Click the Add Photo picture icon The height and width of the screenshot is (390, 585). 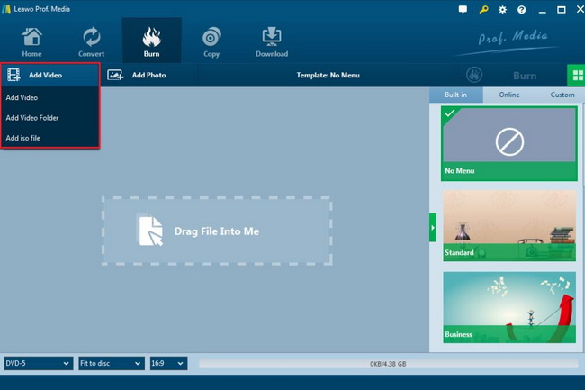coord(115,75)
